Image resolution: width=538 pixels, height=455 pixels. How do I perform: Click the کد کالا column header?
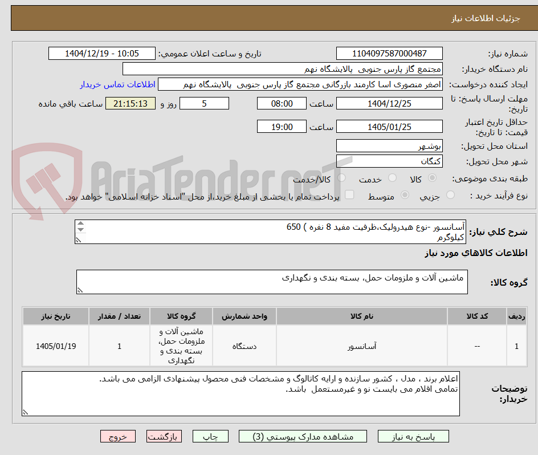tap(477, 316)
